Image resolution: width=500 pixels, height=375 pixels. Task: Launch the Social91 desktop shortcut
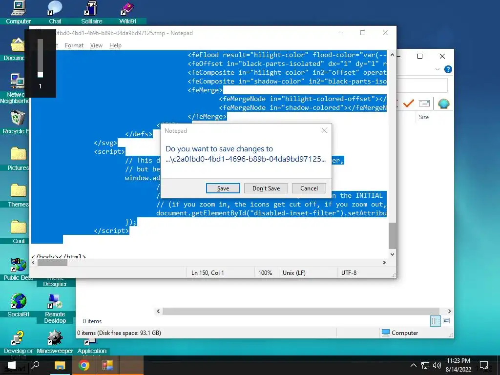pyautogui.click(x=18, y=305)
